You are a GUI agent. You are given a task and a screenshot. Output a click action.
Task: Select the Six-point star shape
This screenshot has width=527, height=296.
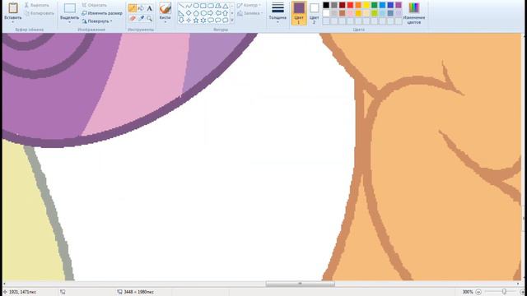coord(203,20)
